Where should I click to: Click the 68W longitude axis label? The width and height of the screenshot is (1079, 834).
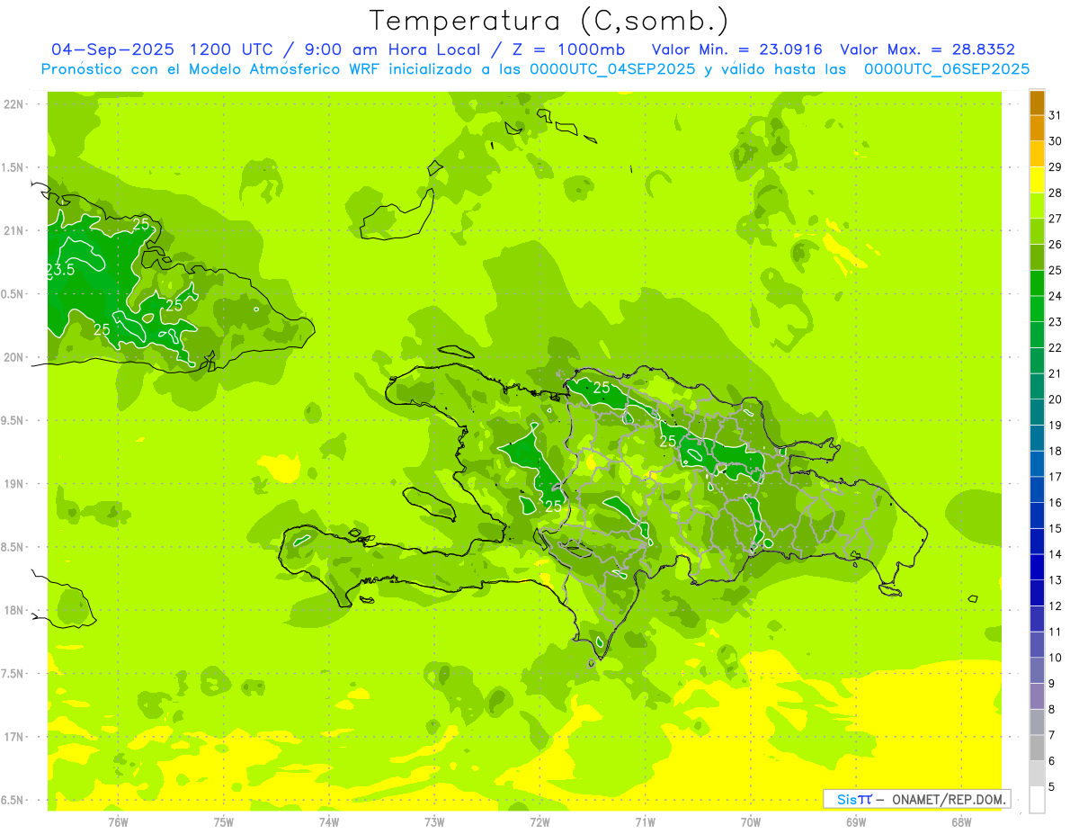click(x=960, y=821)
